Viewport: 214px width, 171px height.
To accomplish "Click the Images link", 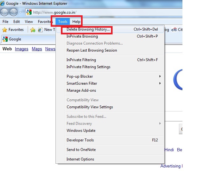I will (x=22, y=49).
